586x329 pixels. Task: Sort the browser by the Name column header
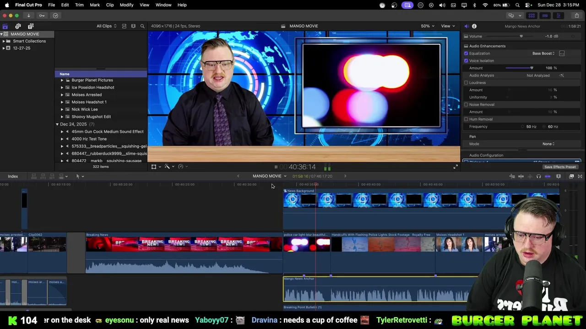pos(101,74)
